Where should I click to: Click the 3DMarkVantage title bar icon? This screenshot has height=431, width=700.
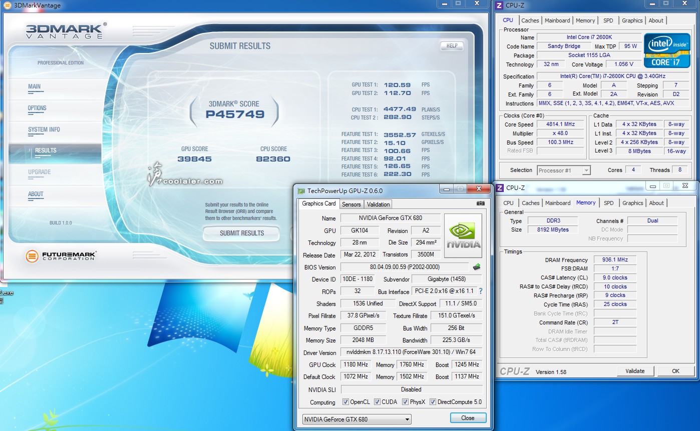tap(7, 5)
